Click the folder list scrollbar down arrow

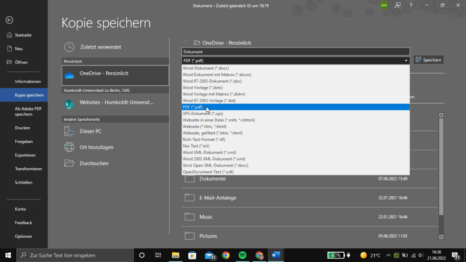coord(441,237)
